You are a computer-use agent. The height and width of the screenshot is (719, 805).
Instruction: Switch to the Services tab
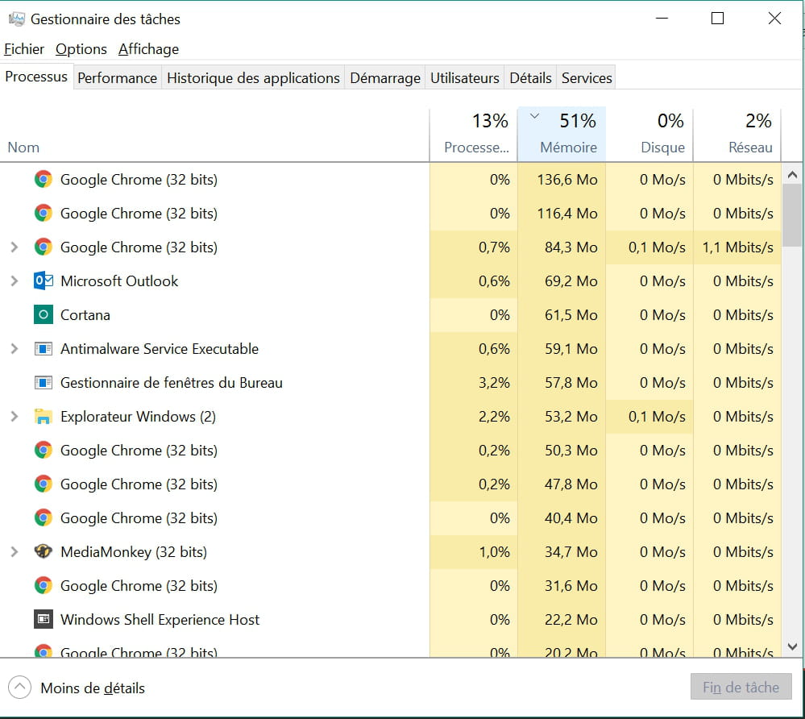[x=587, y=78]
